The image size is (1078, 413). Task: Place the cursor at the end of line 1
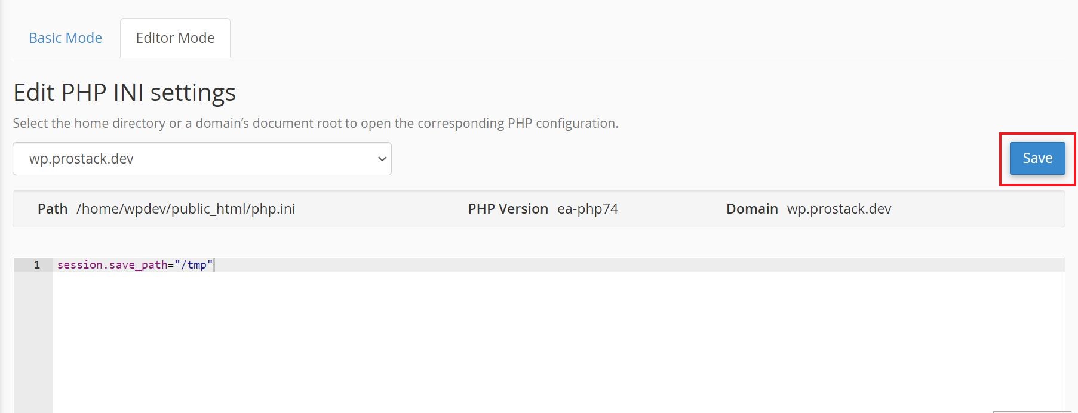pos(214,264)
